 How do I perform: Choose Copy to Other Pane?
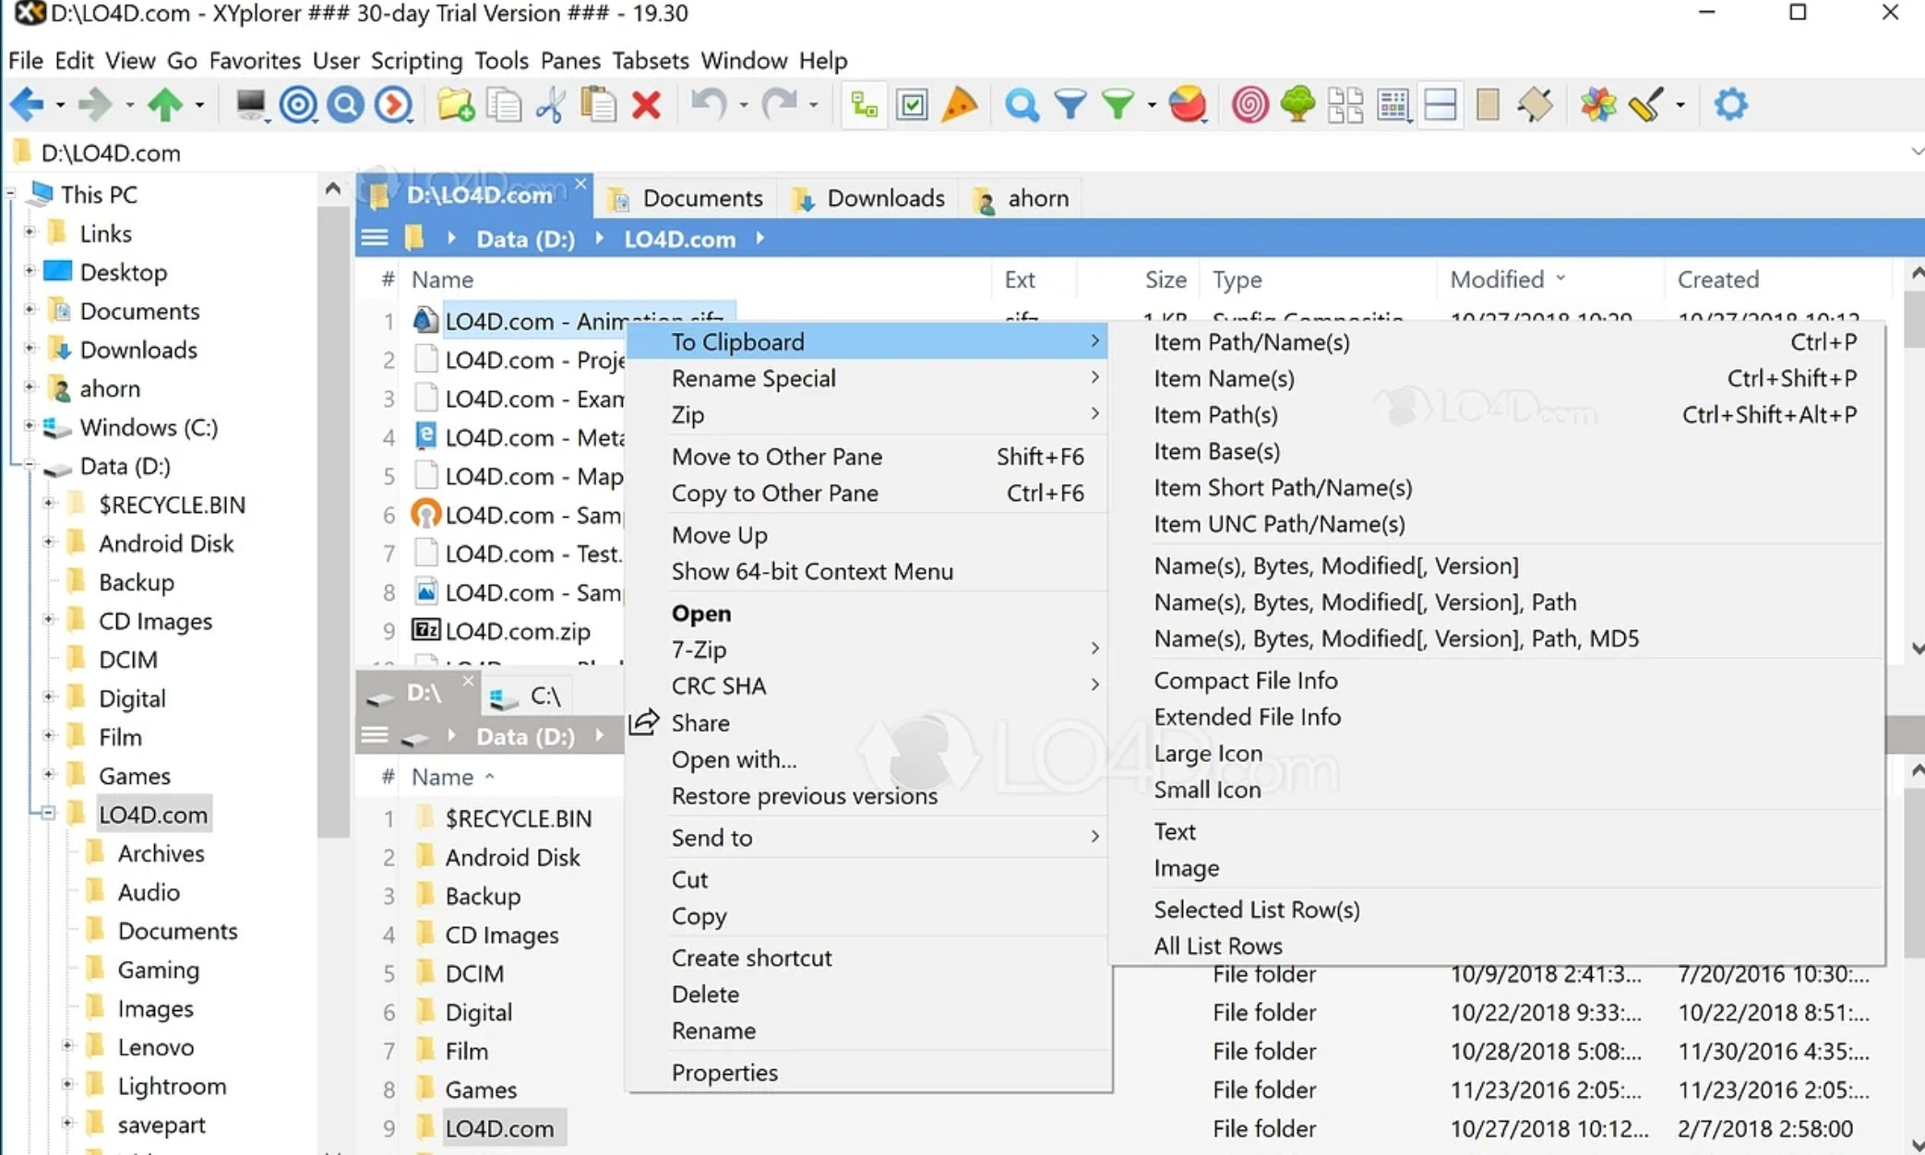[867, 493]
